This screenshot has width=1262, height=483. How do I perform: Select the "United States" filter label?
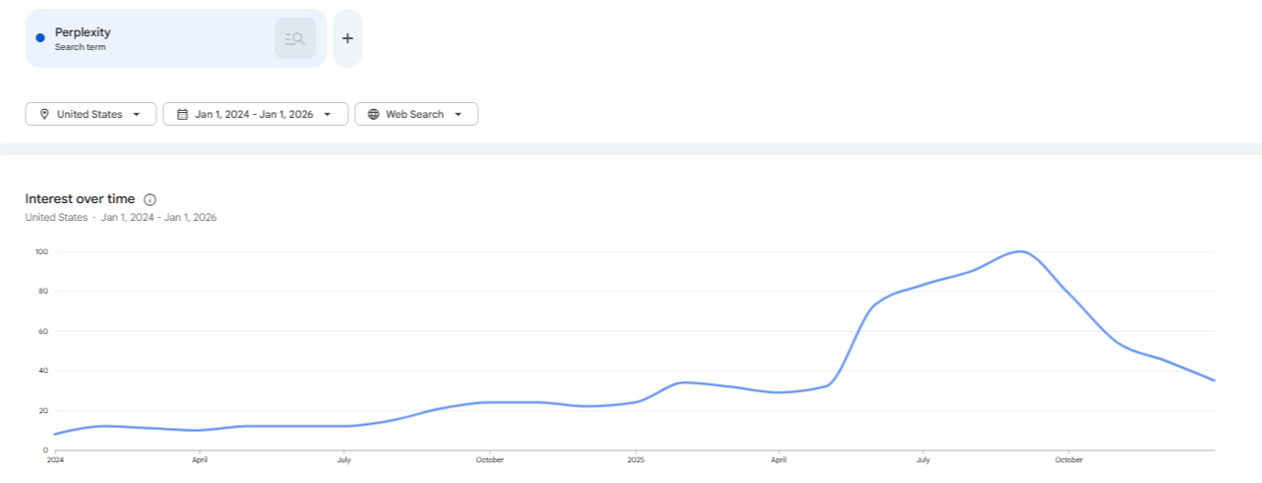90,114
